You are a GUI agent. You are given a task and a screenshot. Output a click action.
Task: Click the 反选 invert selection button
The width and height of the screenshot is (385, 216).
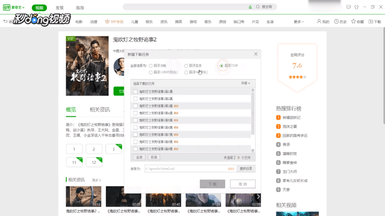coord(154,157)
